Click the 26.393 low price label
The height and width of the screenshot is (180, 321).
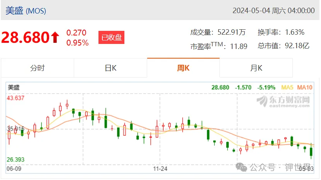[15, 160]
